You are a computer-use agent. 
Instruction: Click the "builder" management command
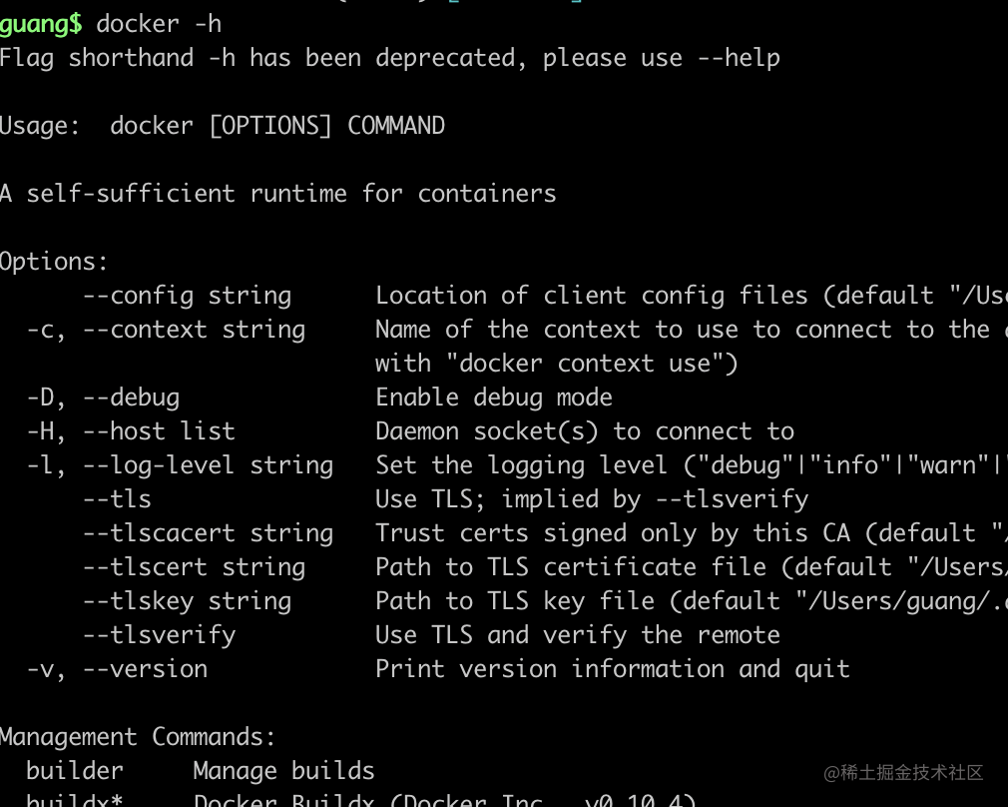pos(75,771)
